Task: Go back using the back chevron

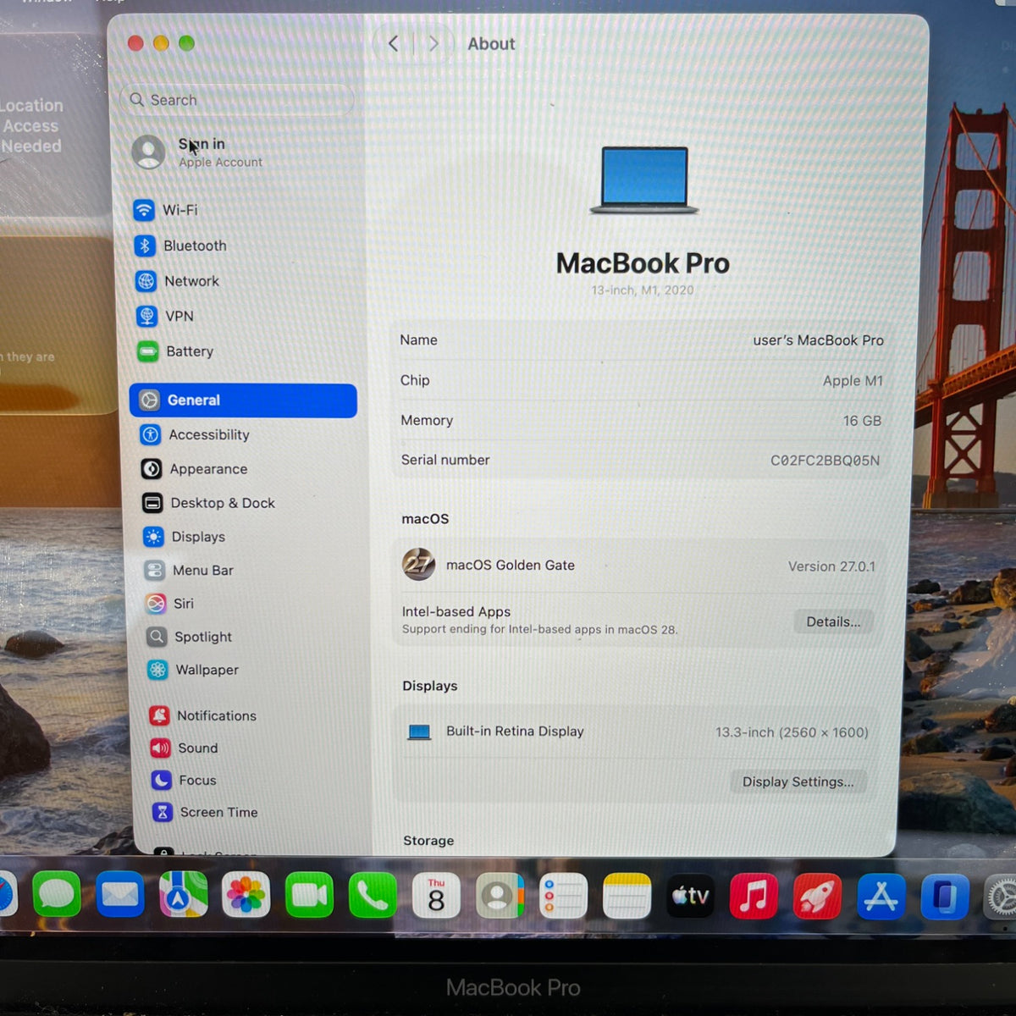Action: pos(393,43)
